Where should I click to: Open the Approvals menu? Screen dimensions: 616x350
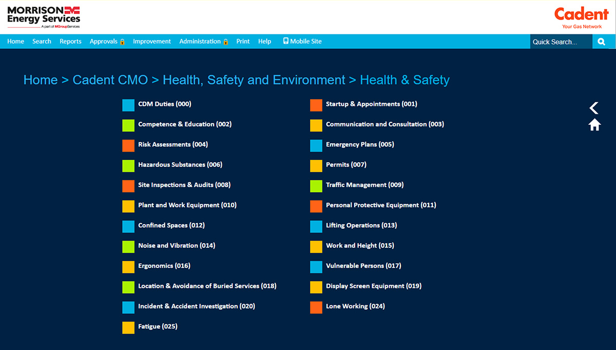107,42
